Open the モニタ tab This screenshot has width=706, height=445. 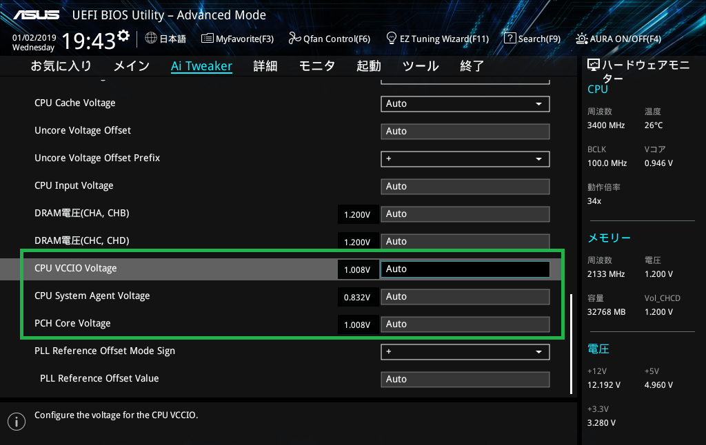(x=317, y=66)
